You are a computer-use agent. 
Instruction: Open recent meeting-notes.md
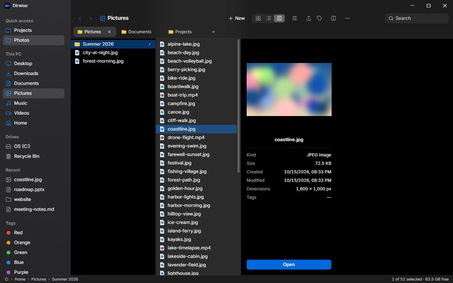34,209
